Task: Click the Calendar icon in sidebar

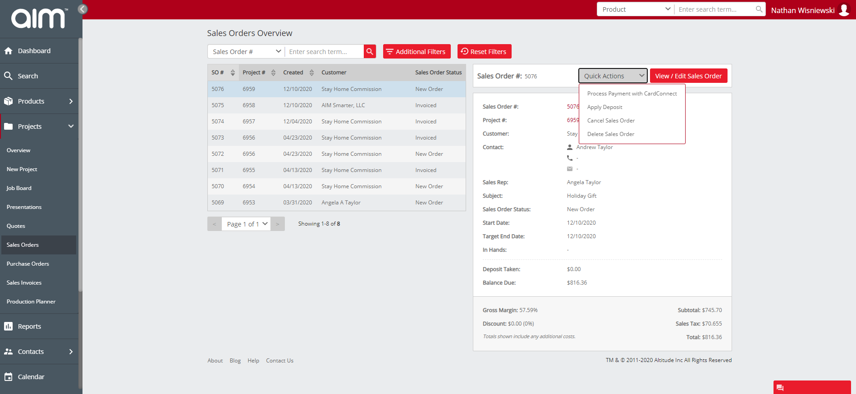Action: pyautogui.click(x=8, y=377)
